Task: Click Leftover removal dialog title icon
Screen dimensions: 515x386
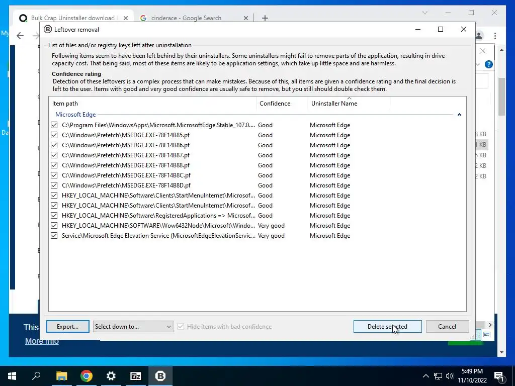Action: (x=48, y=30)
